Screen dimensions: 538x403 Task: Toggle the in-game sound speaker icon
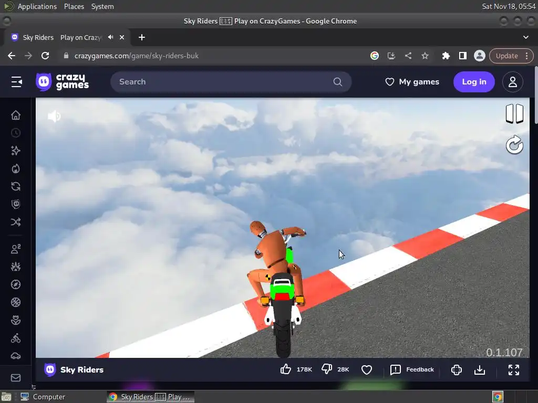click(54, 116)
